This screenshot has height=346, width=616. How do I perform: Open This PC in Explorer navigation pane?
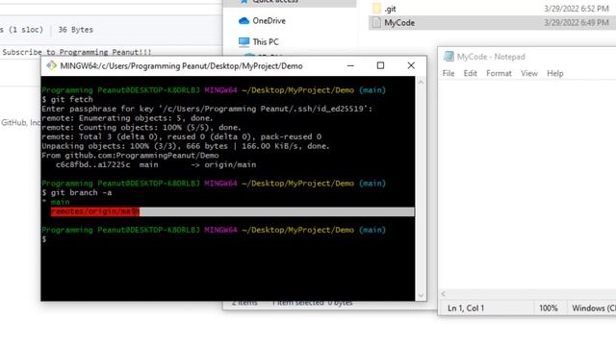tap(266, 41)
